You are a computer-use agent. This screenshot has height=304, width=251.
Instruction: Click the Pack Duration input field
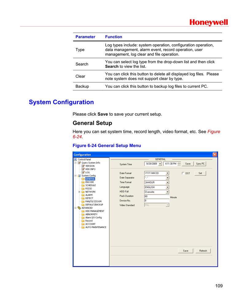[157, 196]
